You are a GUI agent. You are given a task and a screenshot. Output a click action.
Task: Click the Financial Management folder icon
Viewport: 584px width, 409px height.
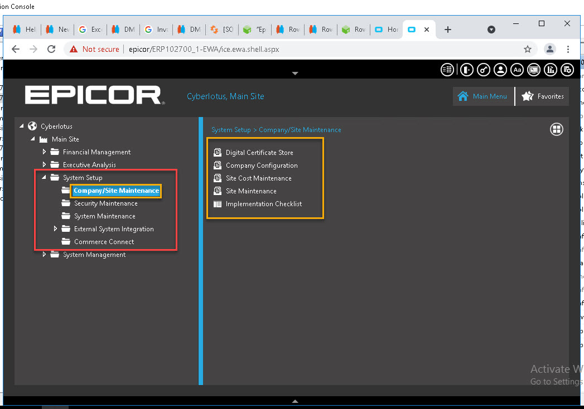[x=55, y=152]
